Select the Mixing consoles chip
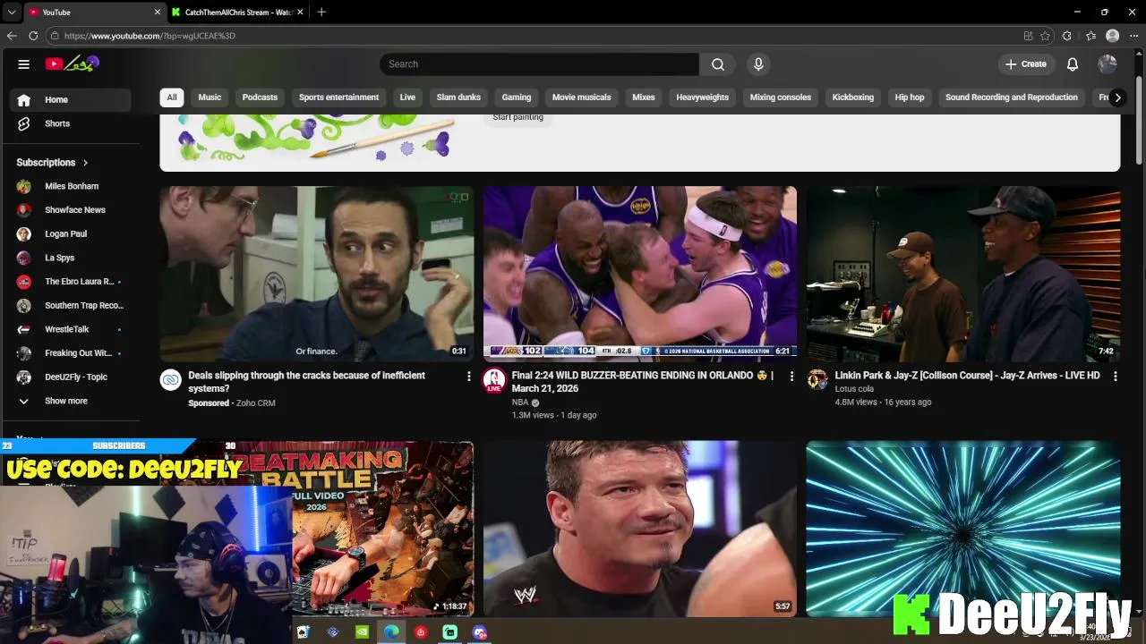Viewport: 1146px width, 644px height. [781, 97]
